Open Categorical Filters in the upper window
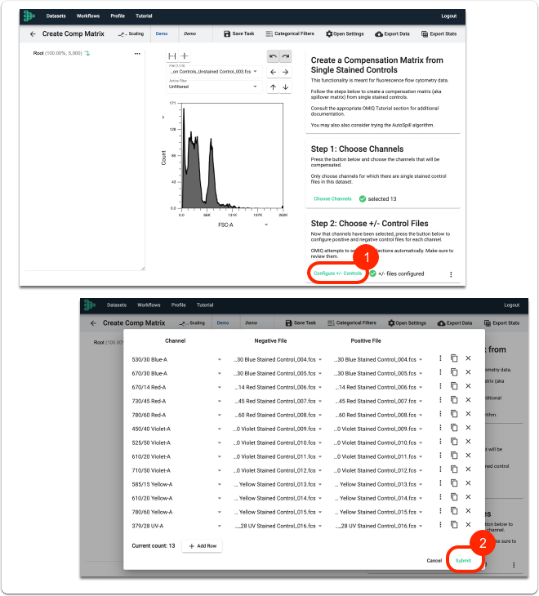This screenshot has width=539, height=596. pos(290,33)
